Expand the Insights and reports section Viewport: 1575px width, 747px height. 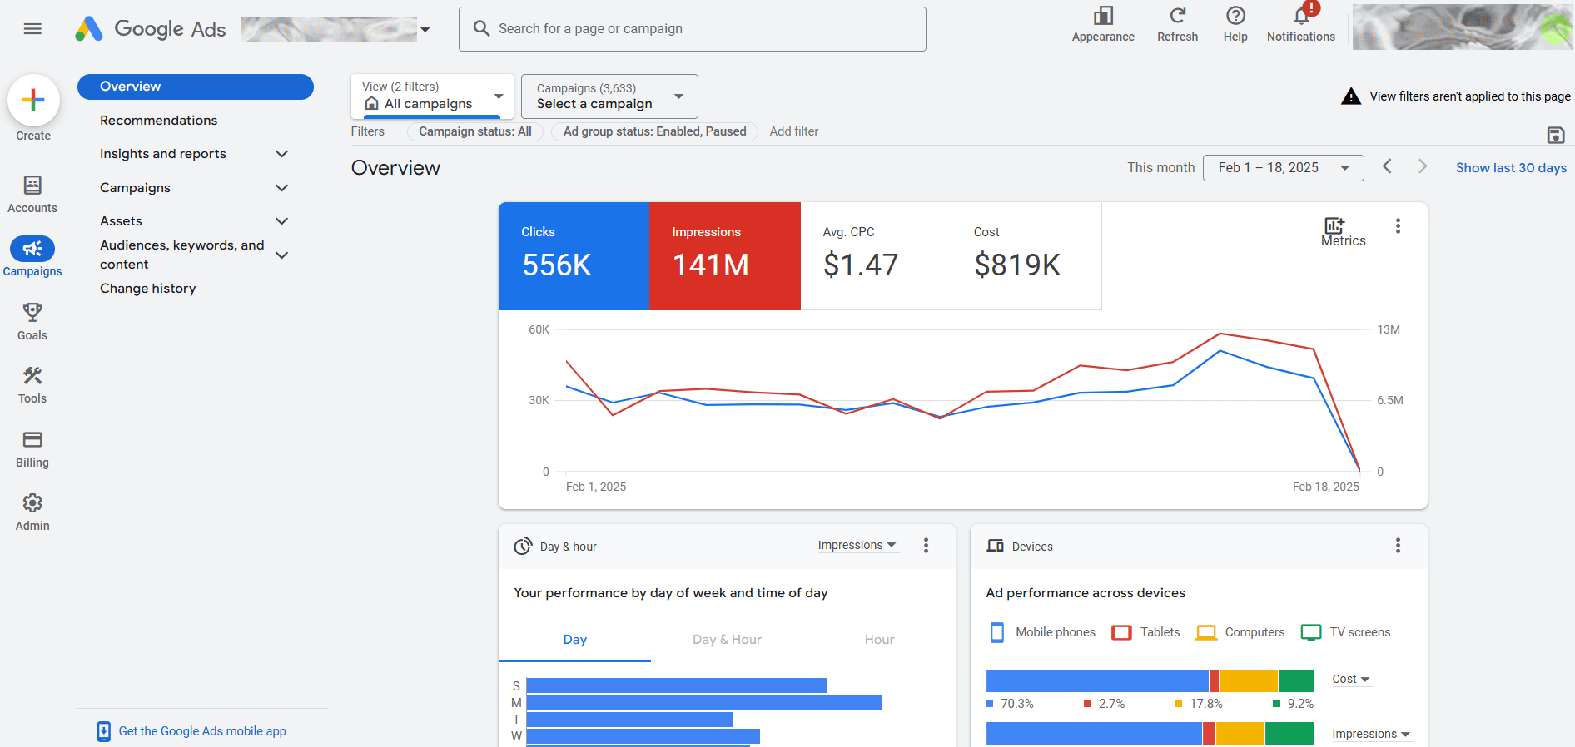(281, 154)
